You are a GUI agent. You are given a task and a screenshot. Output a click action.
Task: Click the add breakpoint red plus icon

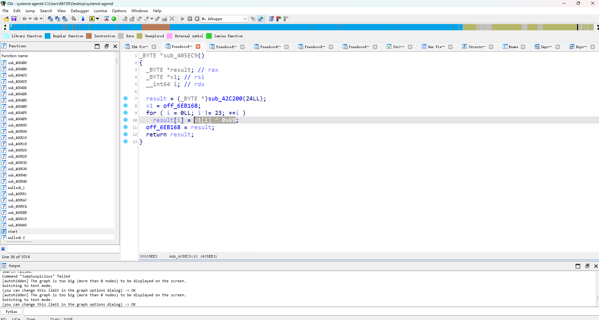(x=278, y=19)
